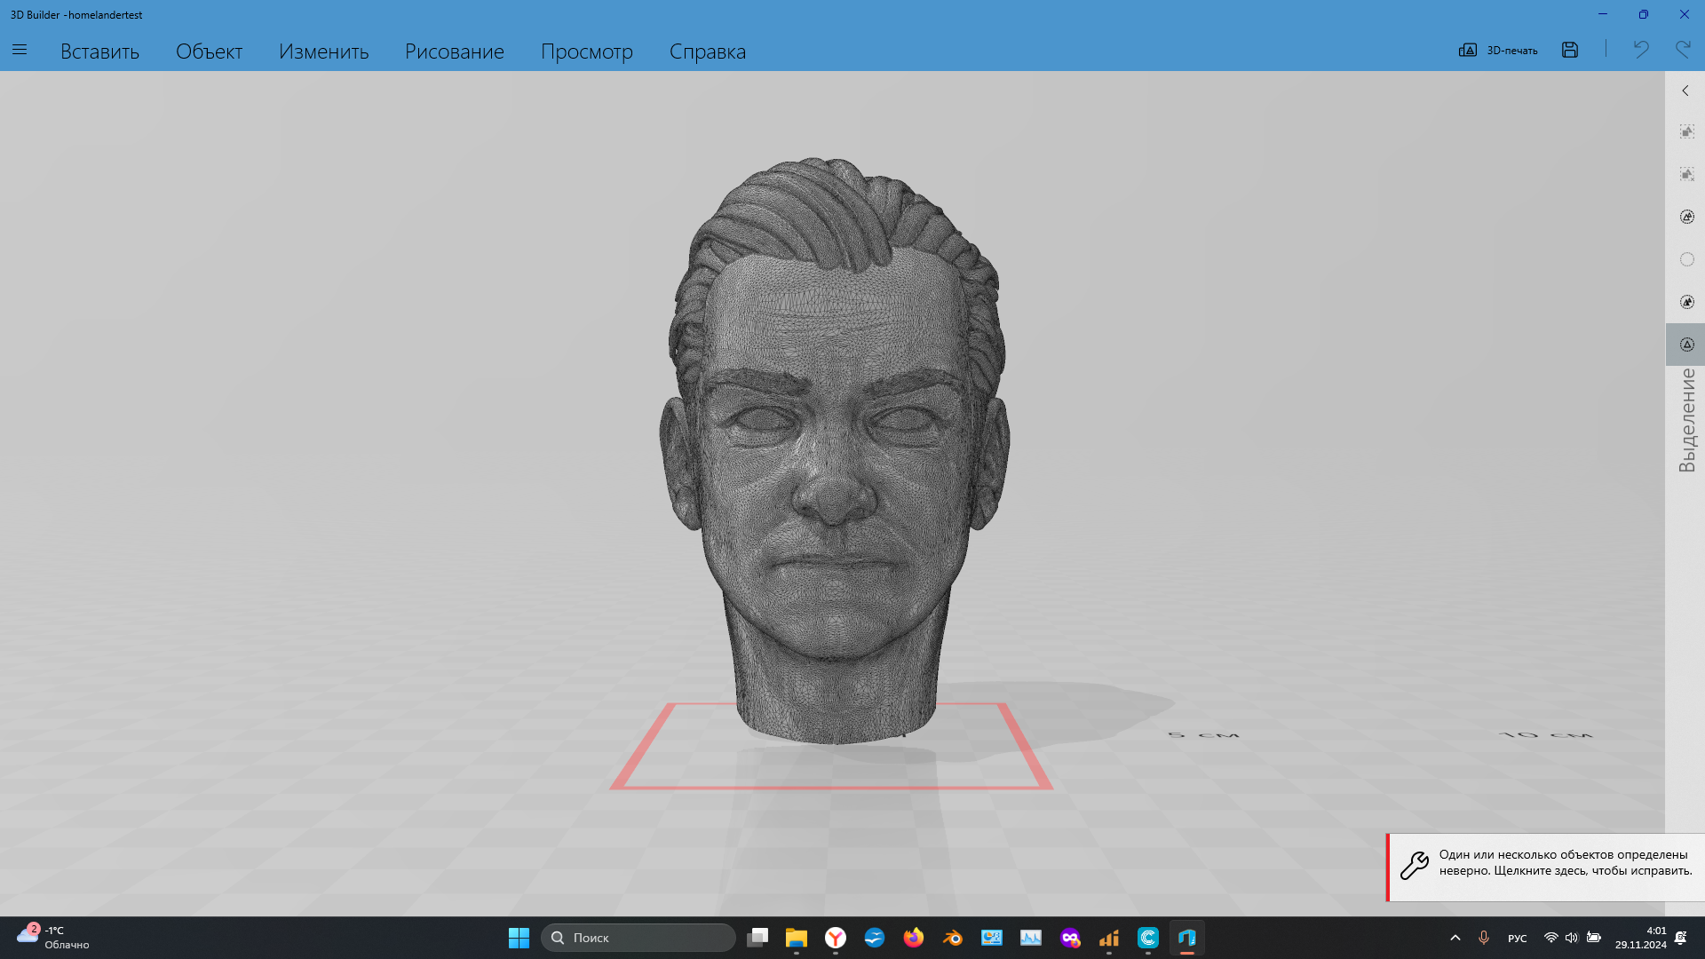Click the taskbar Поиск search box
Viewport: 1705px width, 959px height.
click(x=638, y=938)
